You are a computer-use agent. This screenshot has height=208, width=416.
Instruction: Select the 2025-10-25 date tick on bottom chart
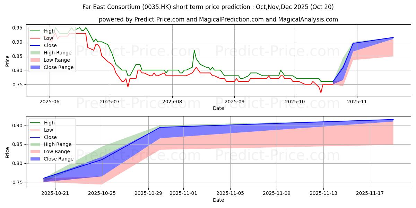(x=102, y=194)
